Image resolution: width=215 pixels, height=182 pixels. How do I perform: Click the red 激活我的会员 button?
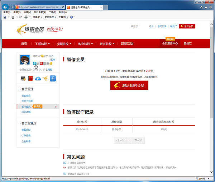pos(129,85)
